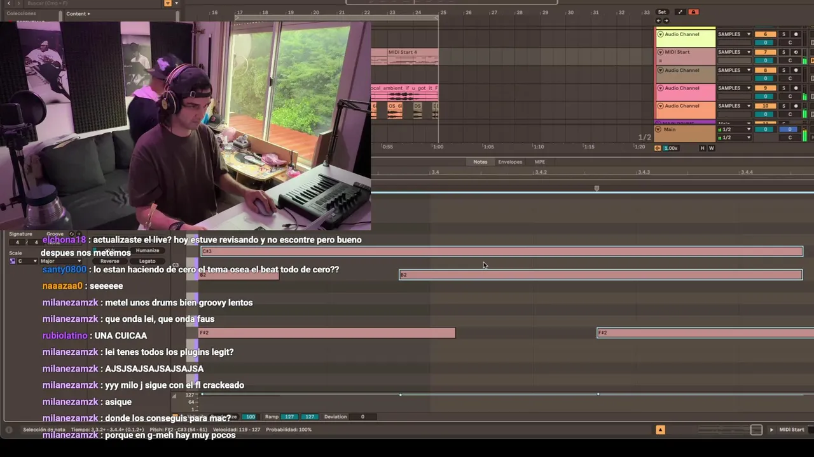Select the vocal ambient audio clip
This screenshot has width=814, height=457.
(x=404, y=92)
